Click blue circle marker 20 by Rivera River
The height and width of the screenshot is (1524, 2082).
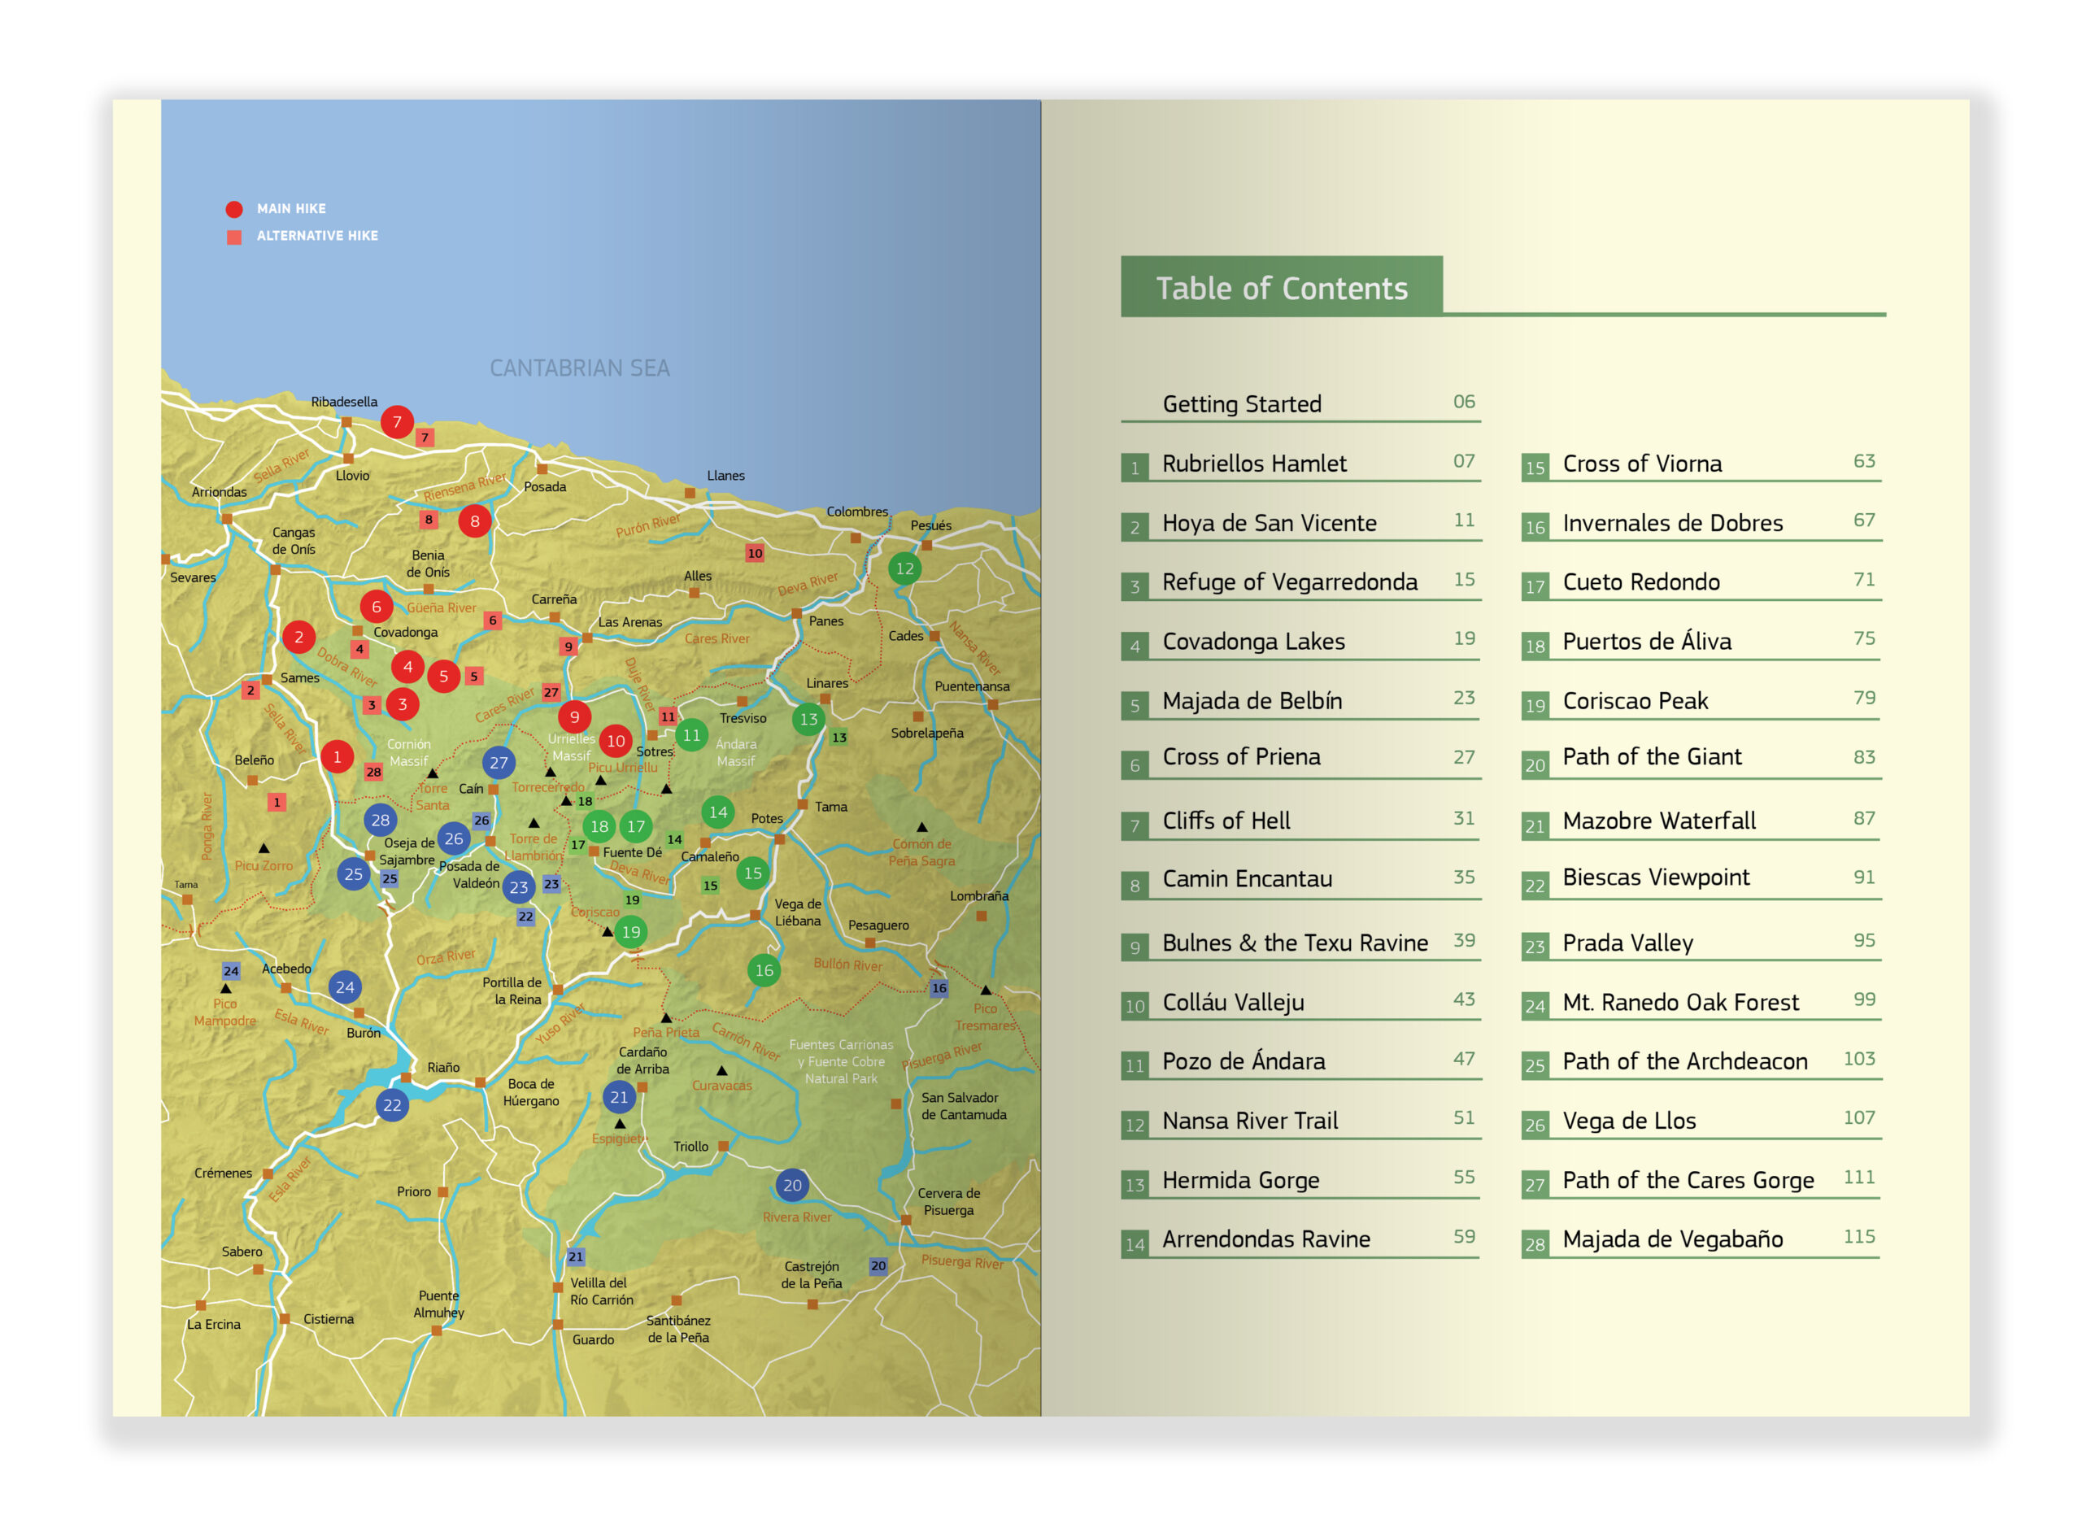(x=793, y=1187)
